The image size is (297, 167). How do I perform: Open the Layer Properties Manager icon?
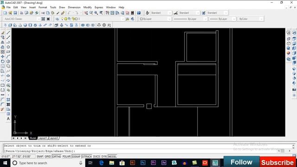57,19
